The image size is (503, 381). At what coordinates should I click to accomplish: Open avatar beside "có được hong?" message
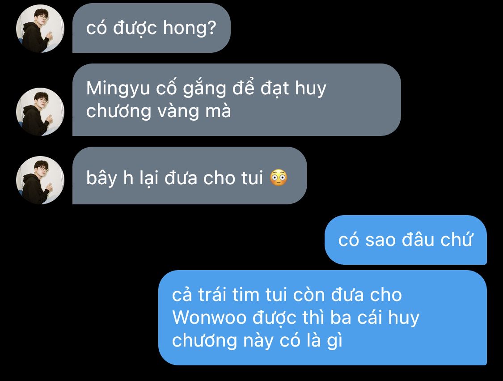pyautogui.click(x=40, y=29)
